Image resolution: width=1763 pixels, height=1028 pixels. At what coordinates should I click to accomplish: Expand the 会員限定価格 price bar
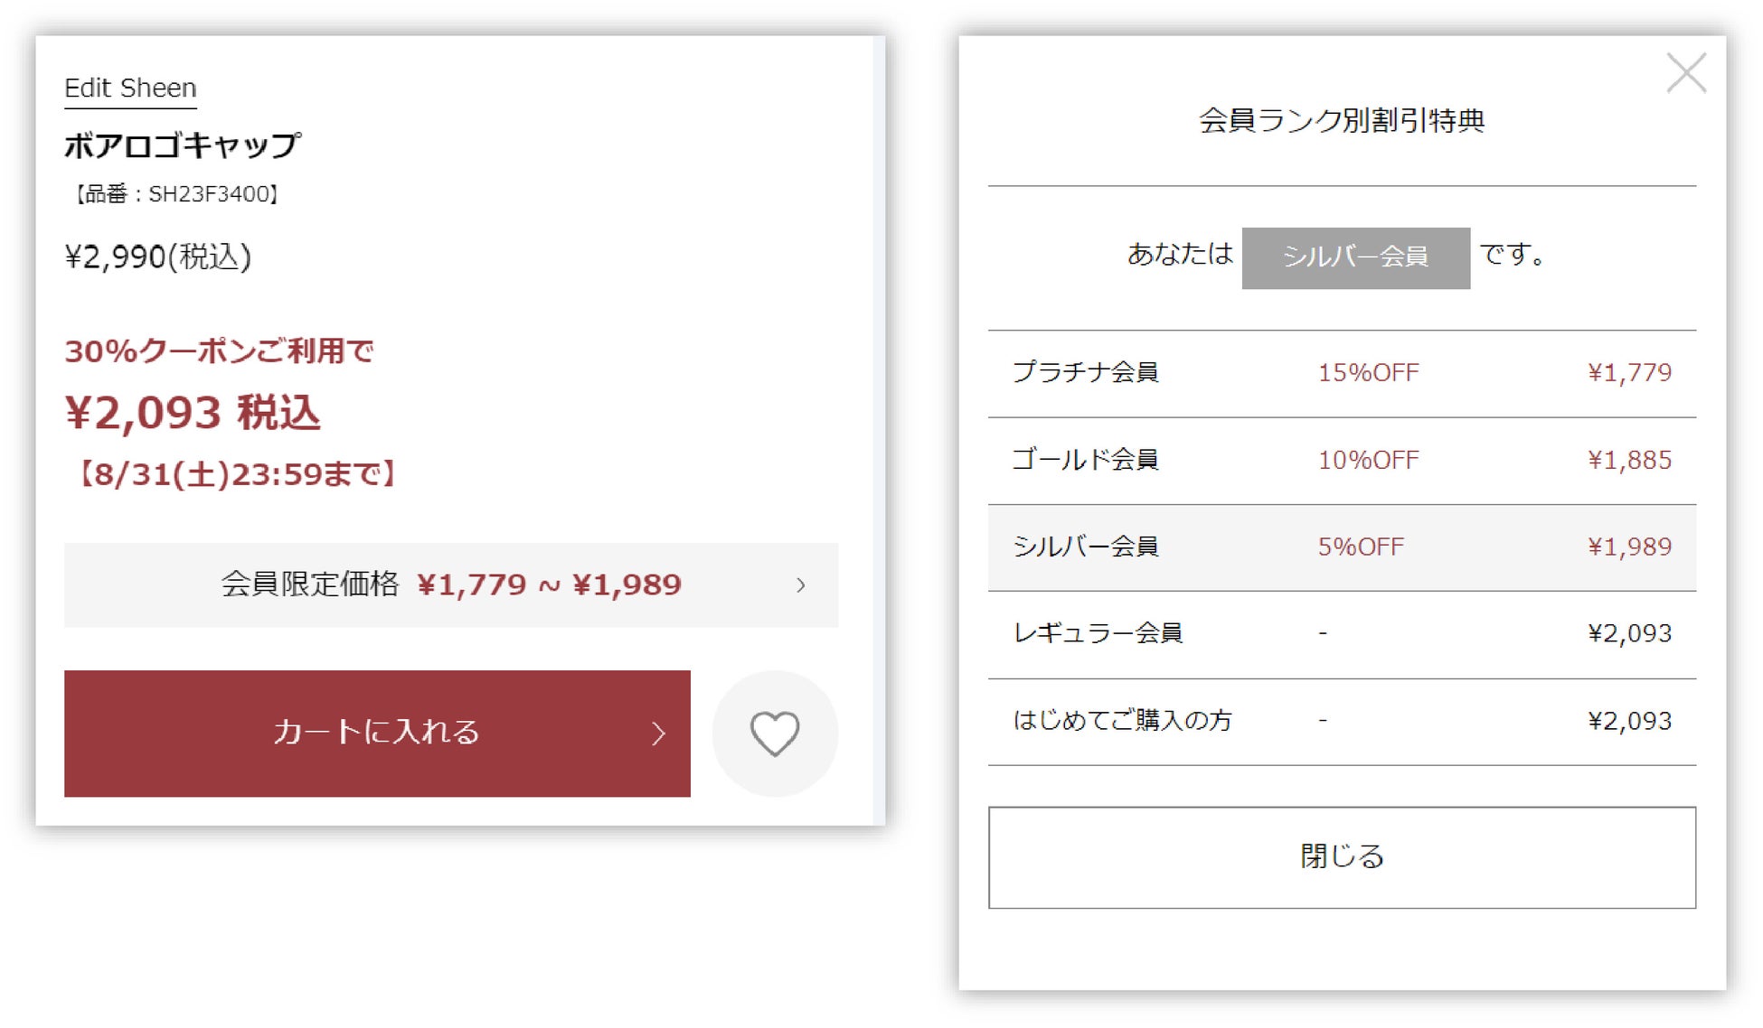pyautogui.click(x=450, y=585)
